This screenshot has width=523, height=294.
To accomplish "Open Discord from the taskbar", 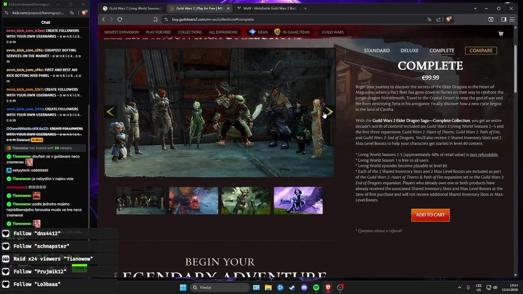I will [x=304, y=287].
